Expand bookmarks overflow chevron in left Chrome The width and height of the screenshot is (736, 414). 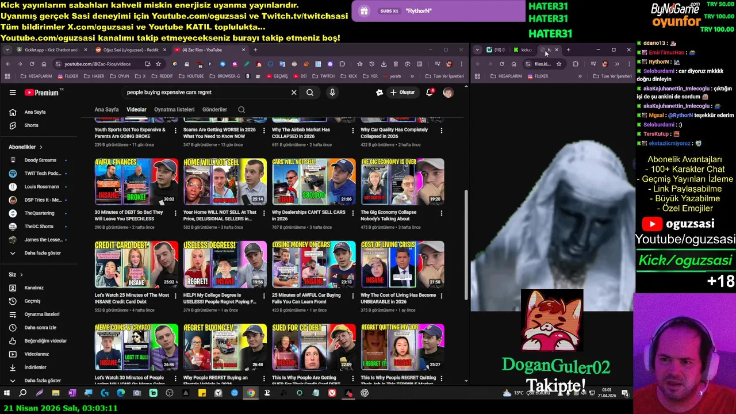coord(412,76)
